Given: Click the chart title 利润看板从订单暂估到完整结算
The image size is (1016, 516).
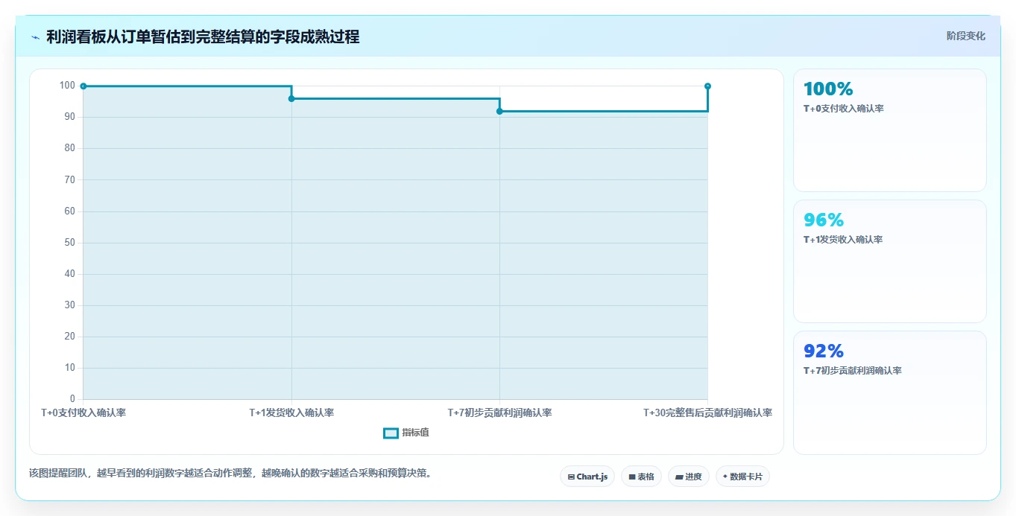Looking at the screenshot, I should pyautogui.click(x=203, y=37).
